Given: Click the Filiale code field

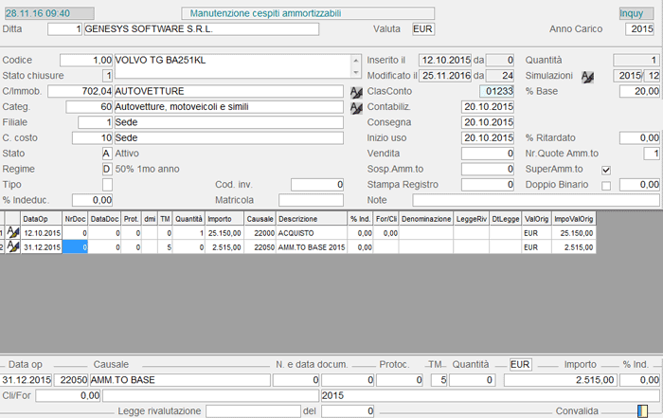Looking at the screenshot, I should coord(95,122).
